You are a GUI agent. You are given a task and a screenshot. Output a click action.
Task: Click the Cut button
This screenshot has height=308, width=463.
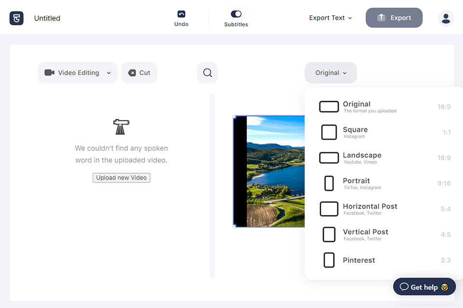139,73
